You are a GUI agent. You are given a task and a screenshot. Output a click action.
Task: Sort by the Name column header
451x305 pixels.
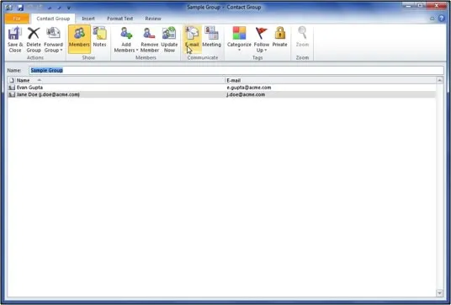click(119, 80)
